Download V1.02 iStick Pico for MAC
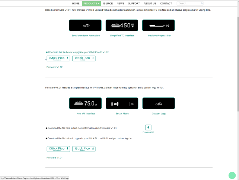This screenshot has height=180, width=239. [84, 59]
